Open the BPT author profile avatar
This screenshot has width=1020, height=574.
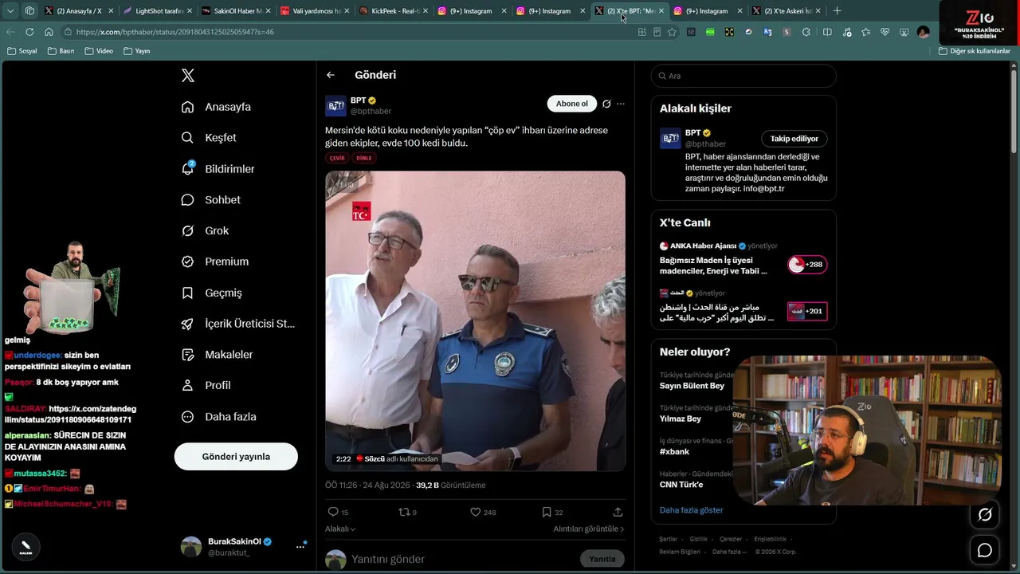coord(335,106)
